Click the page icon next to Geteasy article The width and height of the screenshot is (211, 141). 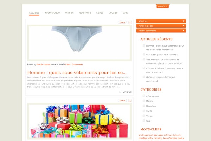coord(143,77)
